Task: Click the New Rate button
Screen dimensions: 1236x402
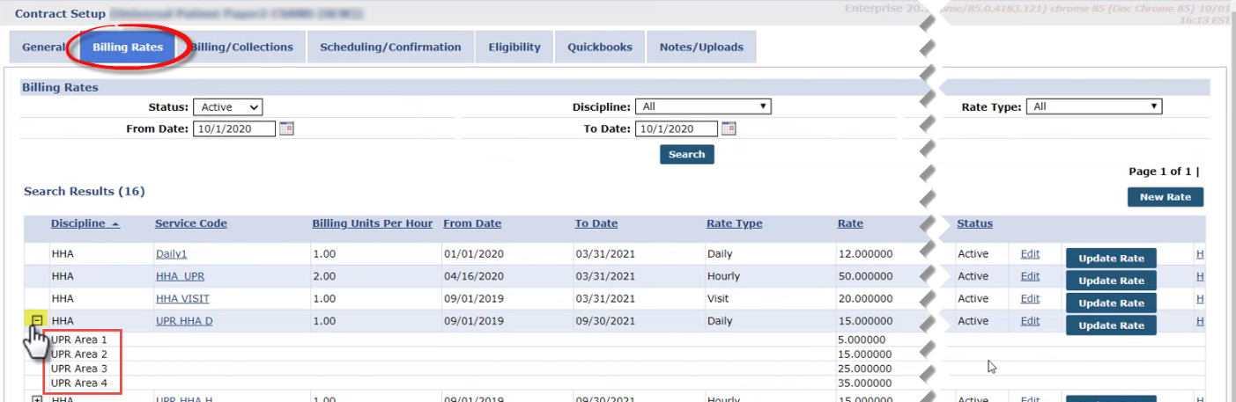Action: tap(1165, 197)
